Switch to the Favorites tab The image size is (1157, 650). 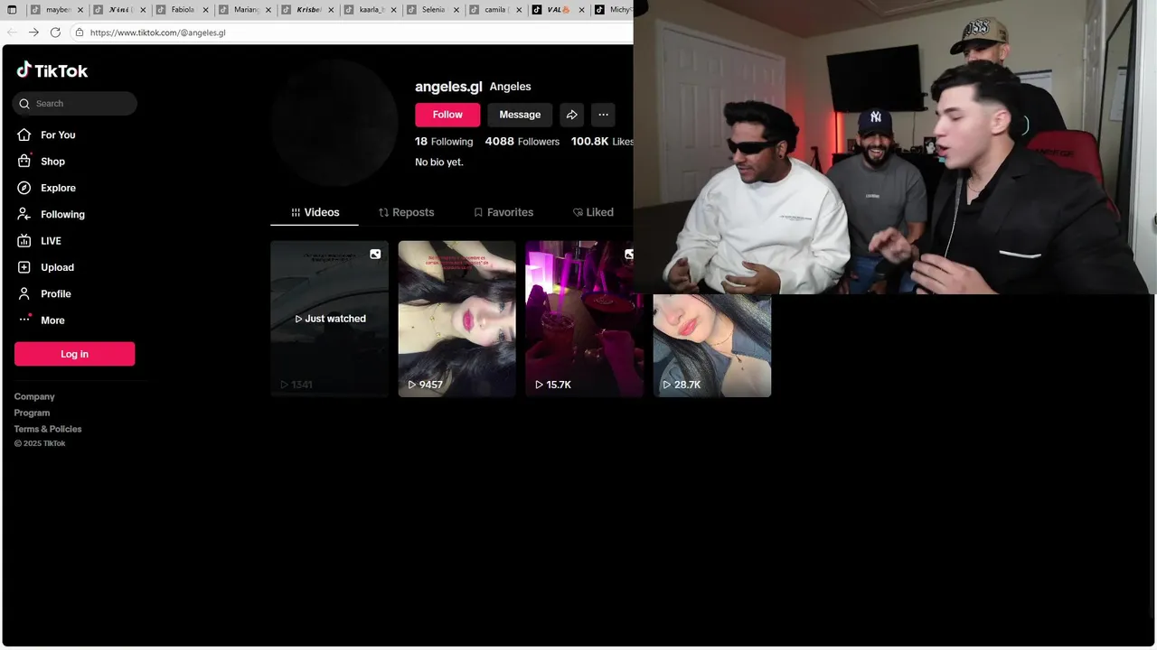tap(503, 212)
